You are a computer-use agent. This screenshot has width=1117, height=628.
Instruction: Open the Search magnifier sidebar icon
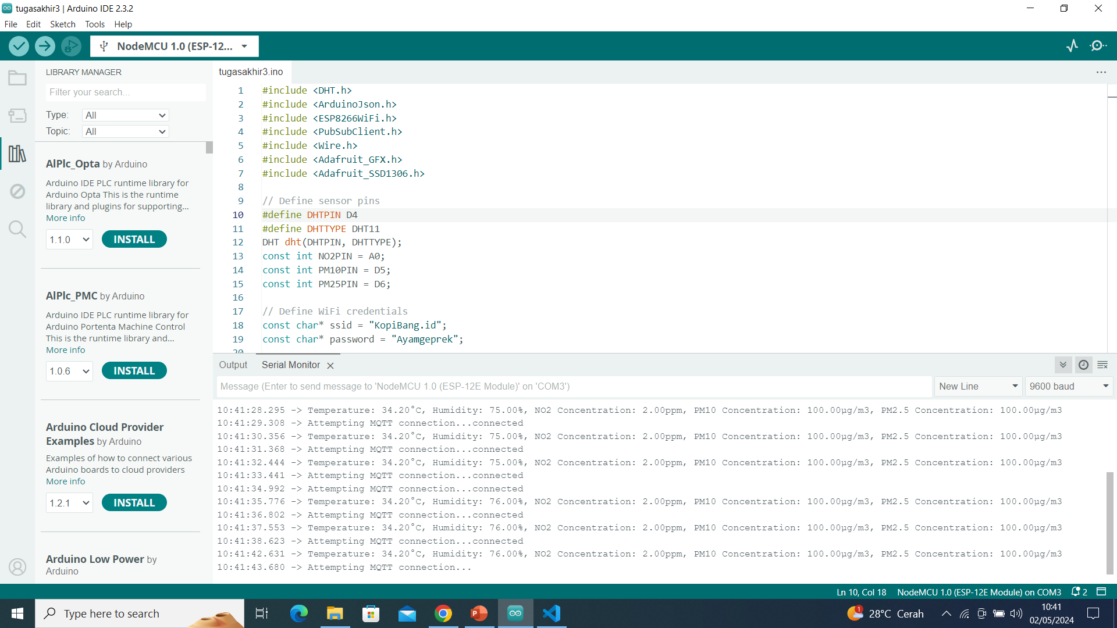click(x=17, y=229)
